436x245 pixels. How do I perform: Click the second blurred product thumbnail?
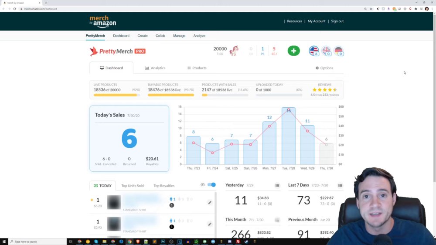coord(114,224)
